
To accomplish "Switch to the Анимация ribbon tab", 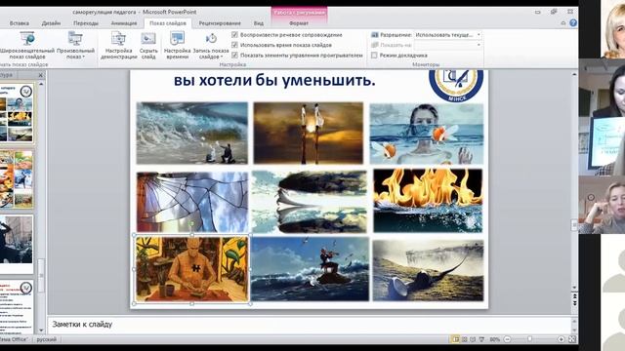I will click(x=124, y=23).
